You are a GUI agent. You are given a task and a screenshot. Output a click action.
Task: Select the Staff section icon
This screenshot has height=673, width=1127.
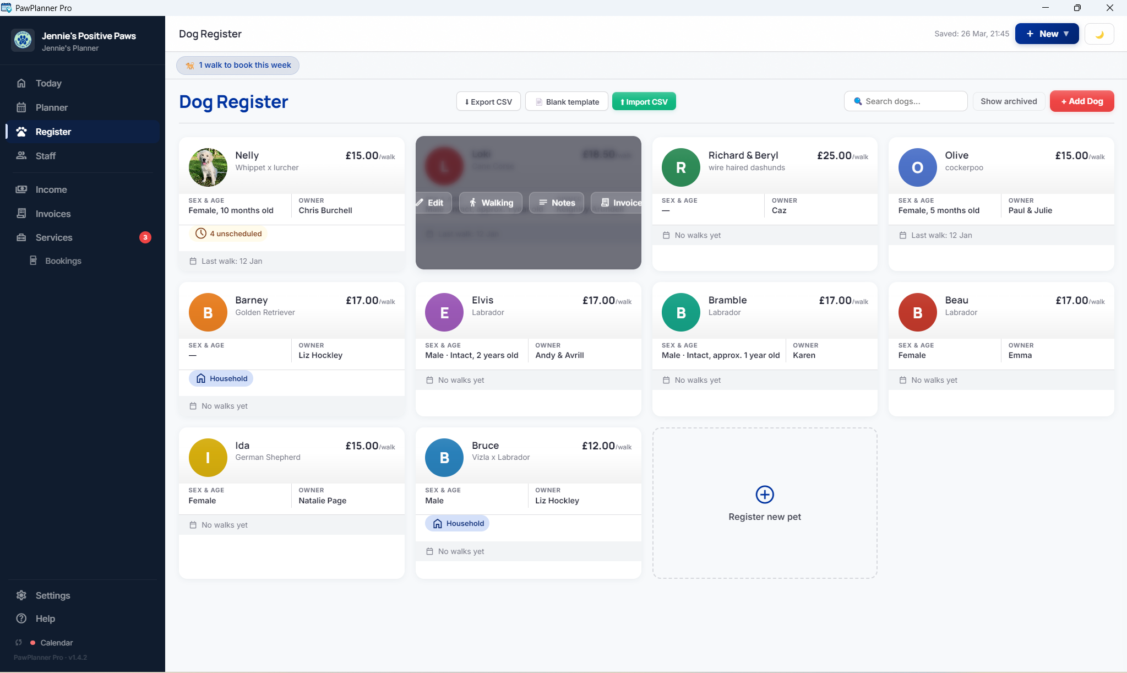coord(21,156)
